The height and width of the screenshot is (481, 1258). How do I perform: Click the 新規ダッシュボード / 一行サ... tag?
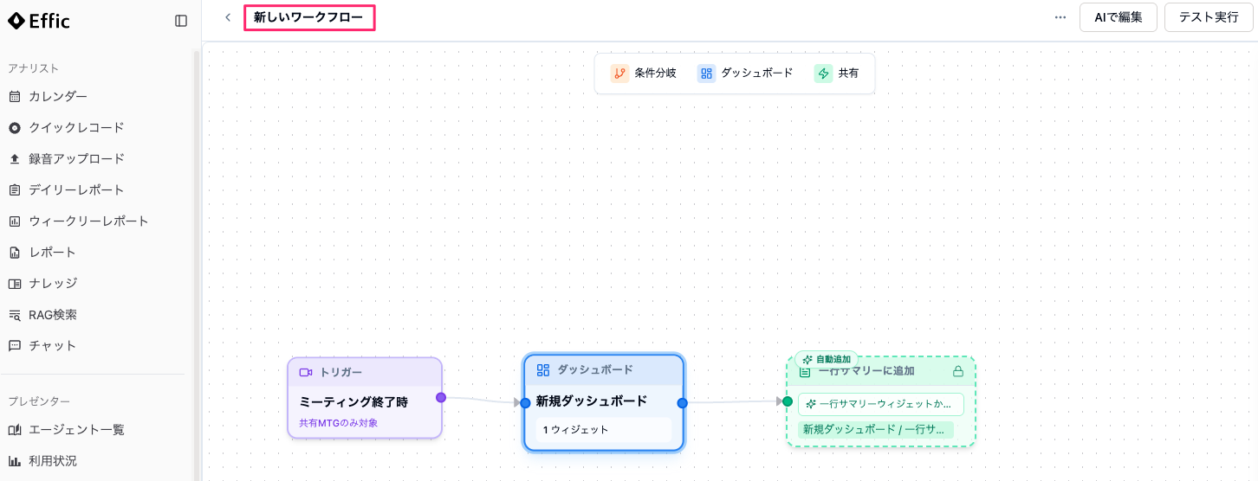click(x=875, y=429)
